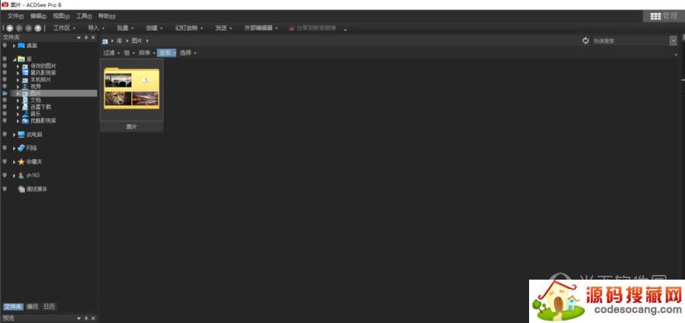The image size is (685, 323).
Task: Click in the 快速搜索 search field
Action: (630, 40)
